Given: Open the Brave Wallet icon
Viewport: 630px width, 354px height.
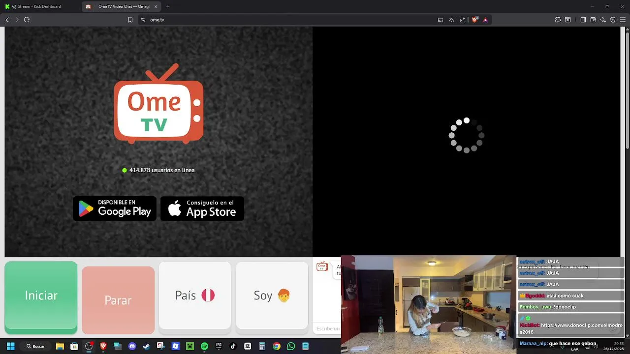Looking at the screenshot, I should 593,20.
